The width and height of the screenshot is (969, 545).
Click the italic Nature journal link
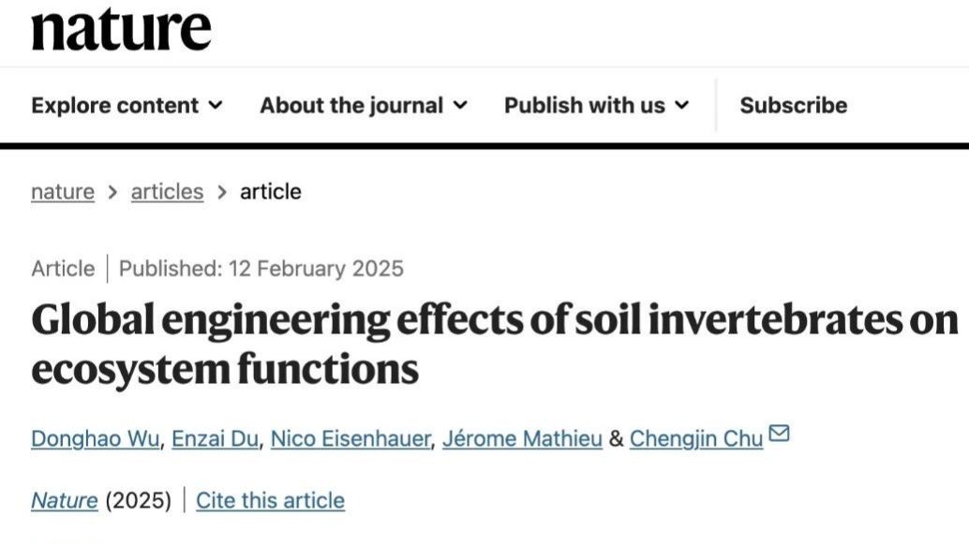point(64,501)
